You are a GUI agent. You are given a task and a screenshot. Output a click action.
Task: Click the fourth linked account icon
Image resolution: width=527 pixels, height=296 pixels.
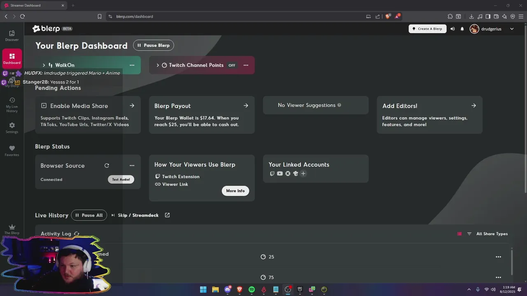tap(296, 173)
